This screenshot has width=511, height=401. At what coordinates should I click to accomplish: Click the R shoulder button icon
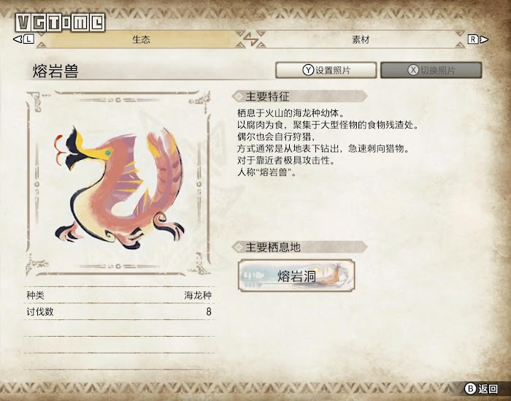473,39
